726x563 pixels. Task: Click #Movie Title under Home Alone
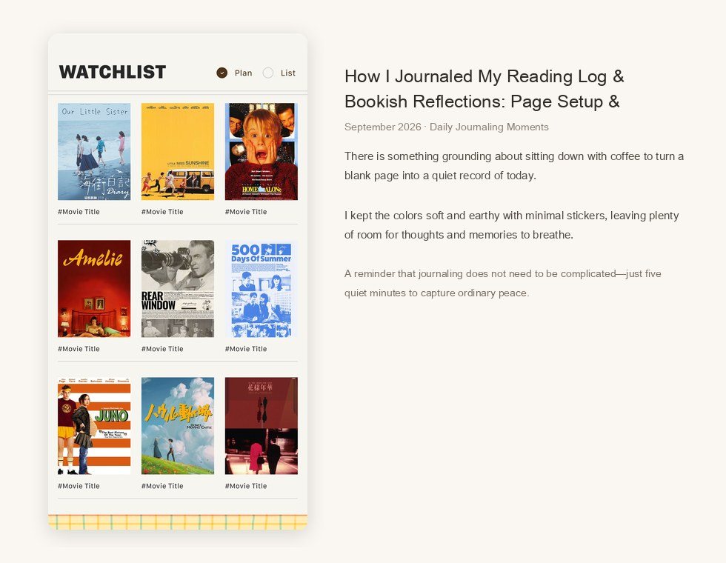(246, 212)
